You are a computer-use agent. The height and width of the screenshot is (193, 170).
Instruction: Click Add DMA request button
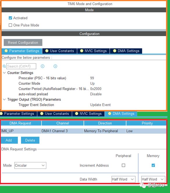(9, 140)
